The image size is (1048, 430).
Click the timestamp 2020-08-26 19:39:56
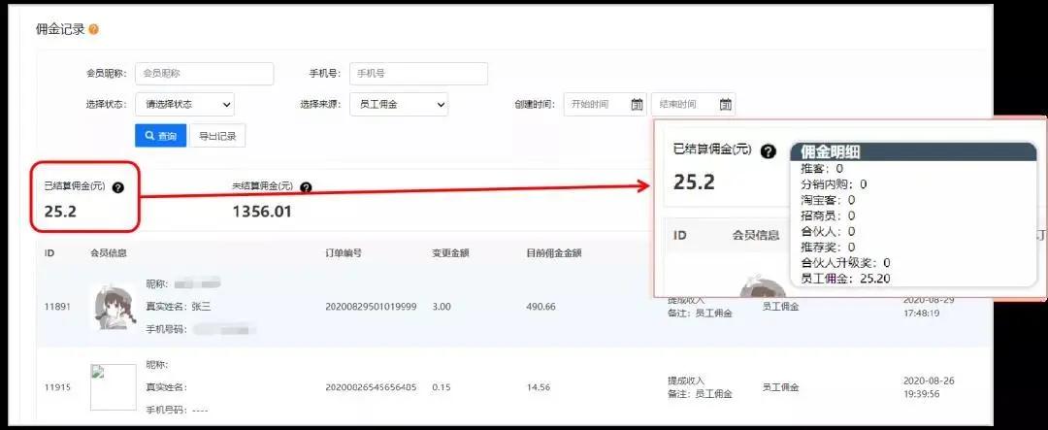point(929,387)
